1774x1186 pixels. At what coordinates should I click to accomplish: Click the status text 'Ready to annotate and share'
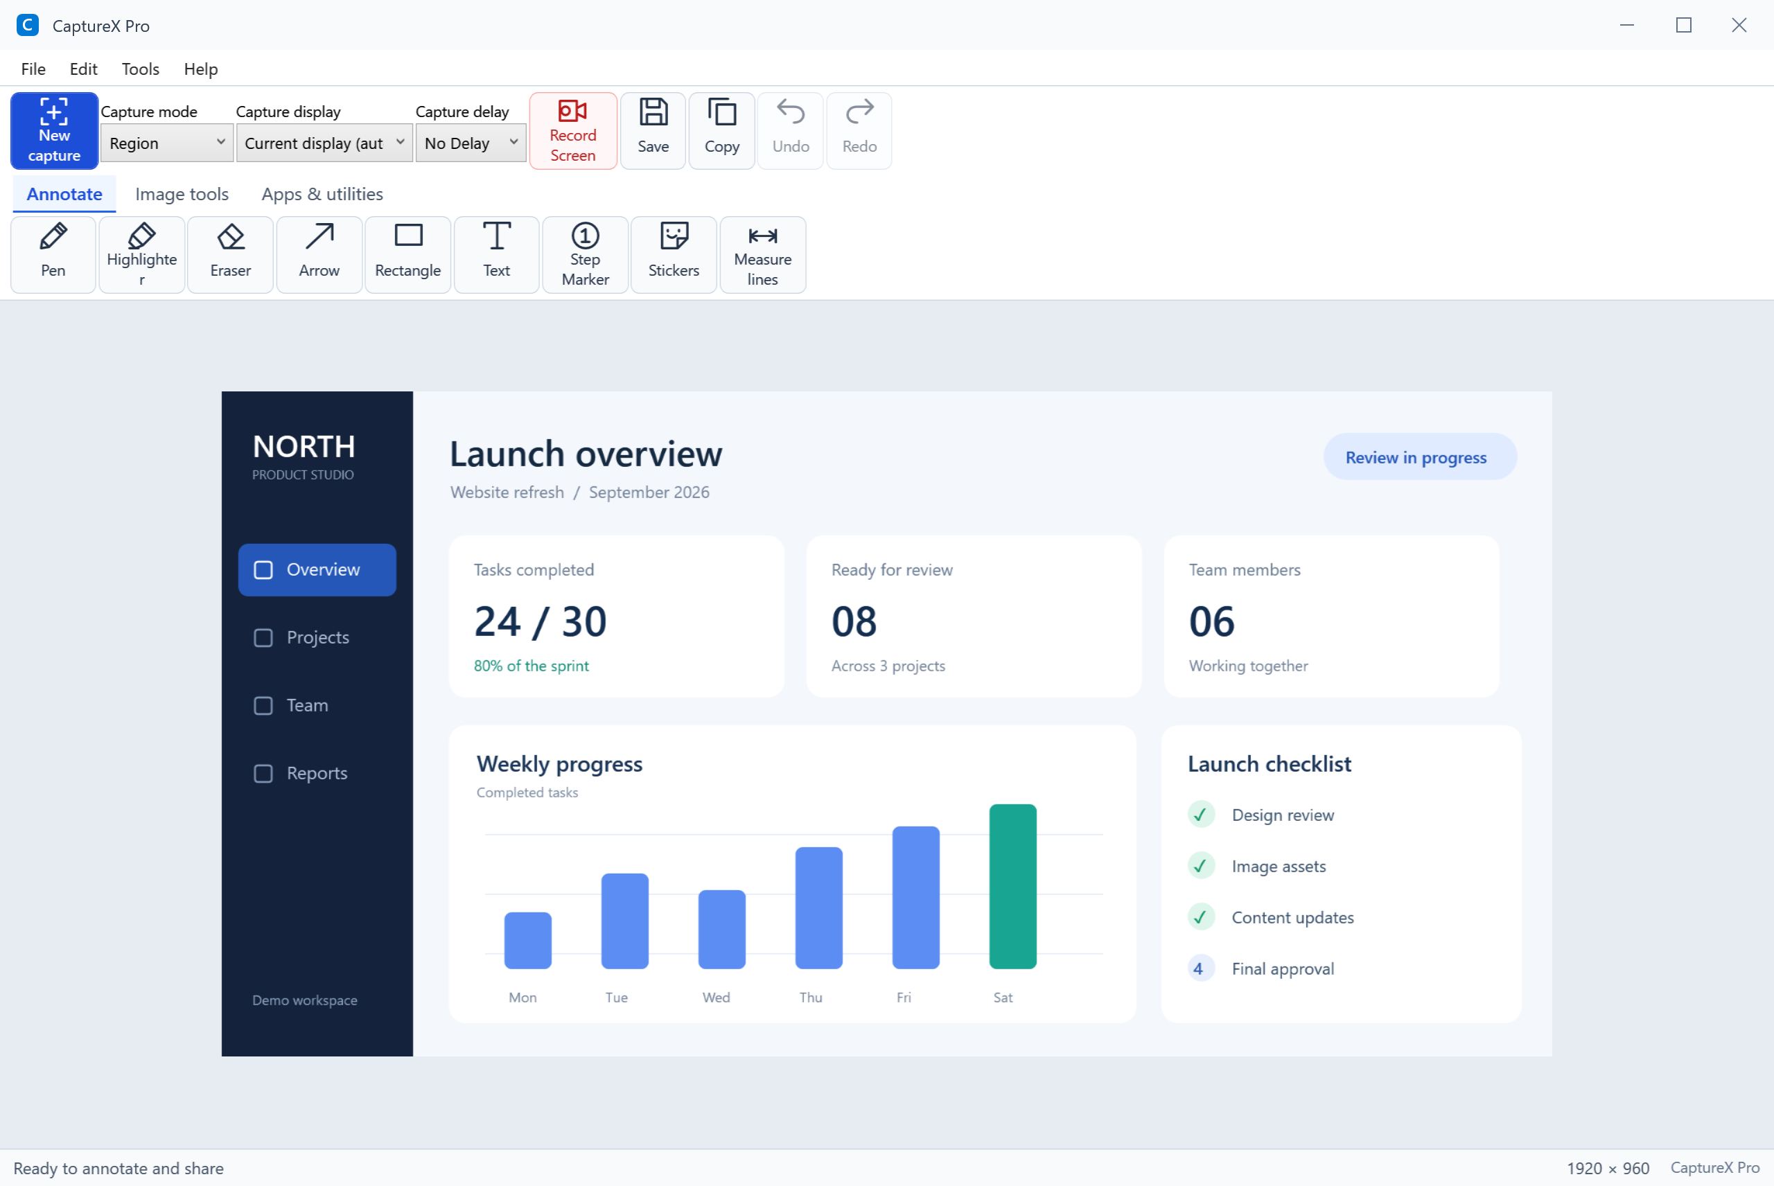pos(118,1168)
